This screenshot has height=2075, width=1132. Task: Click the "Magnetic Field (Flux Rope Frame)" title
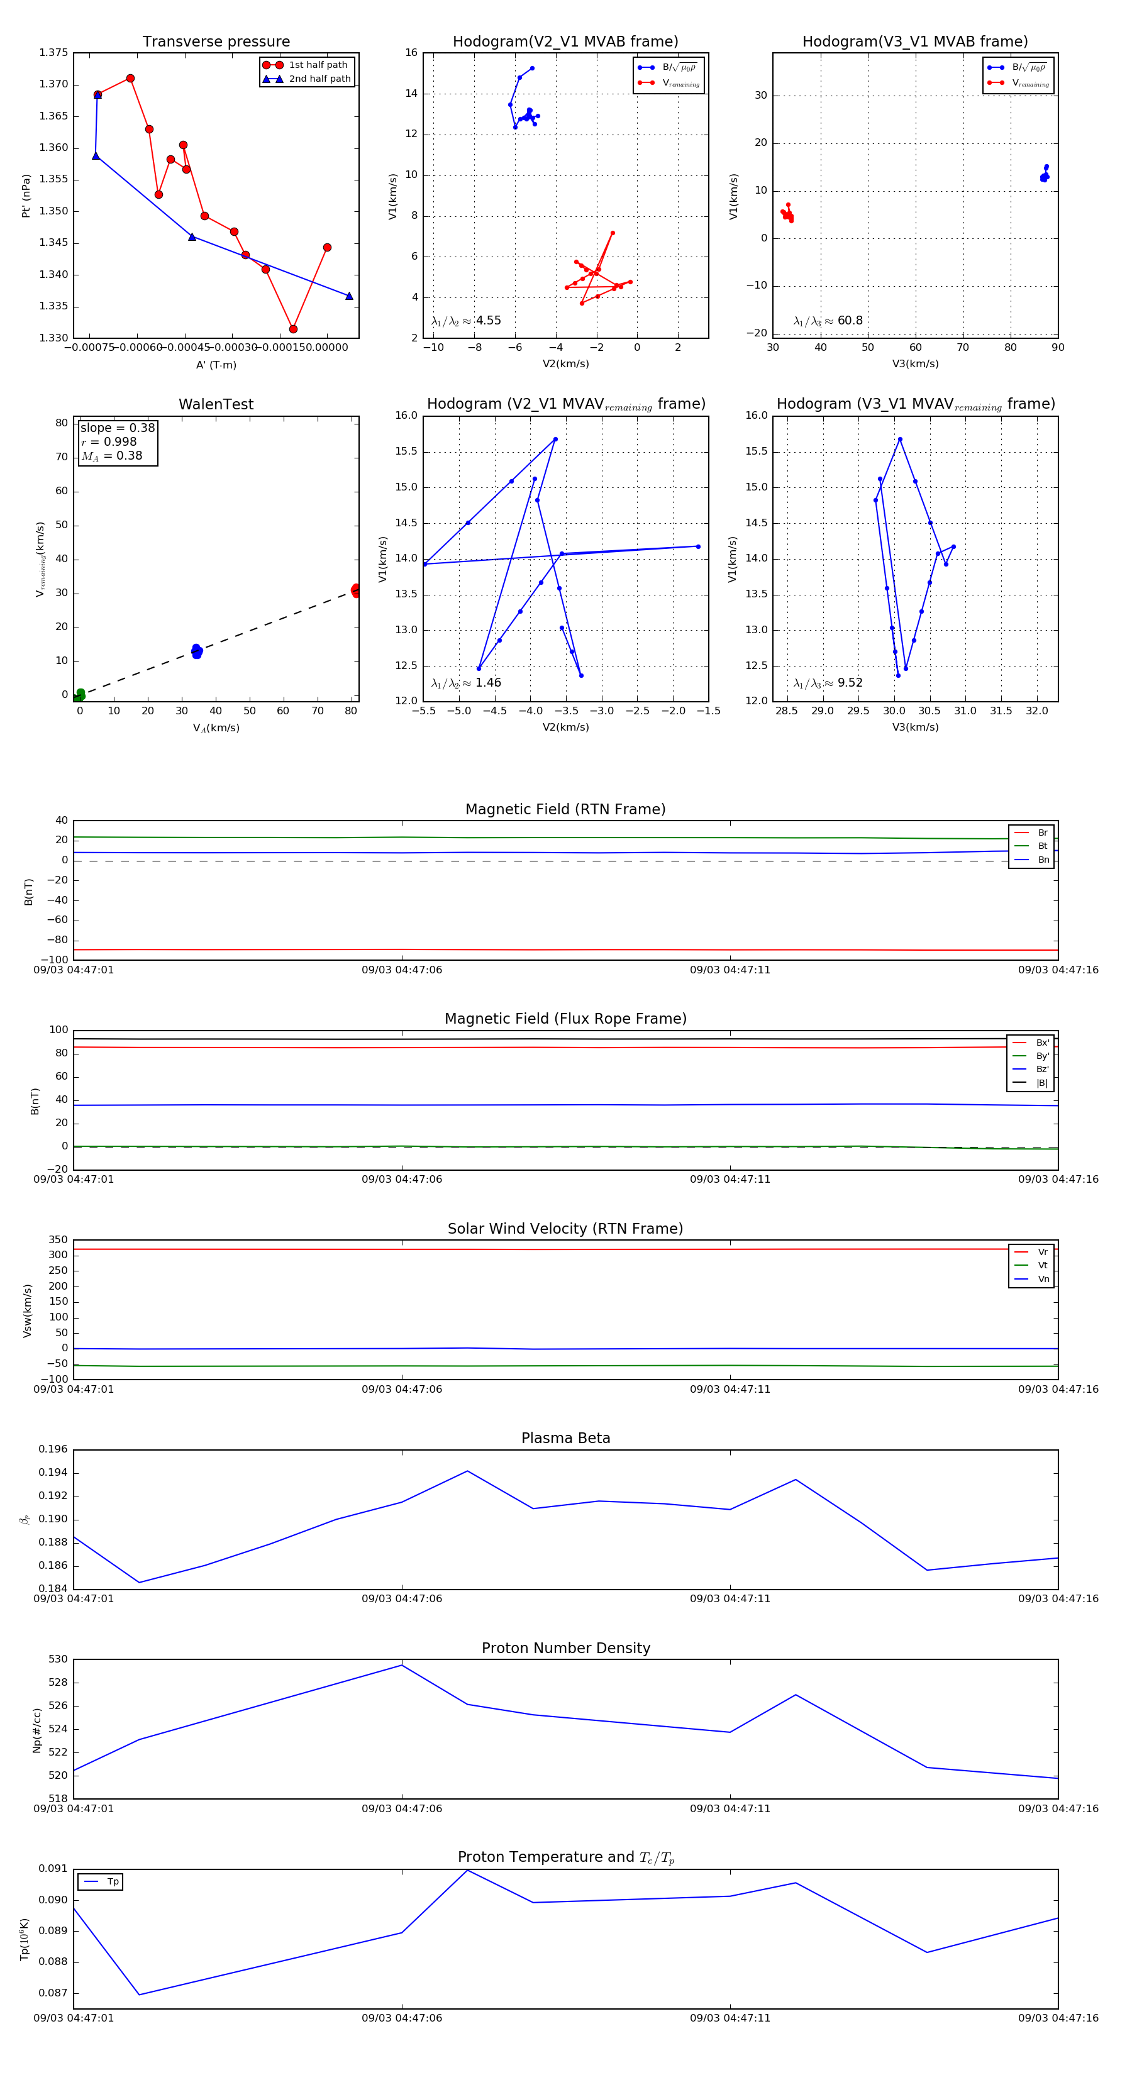[x=565, y=1019]
